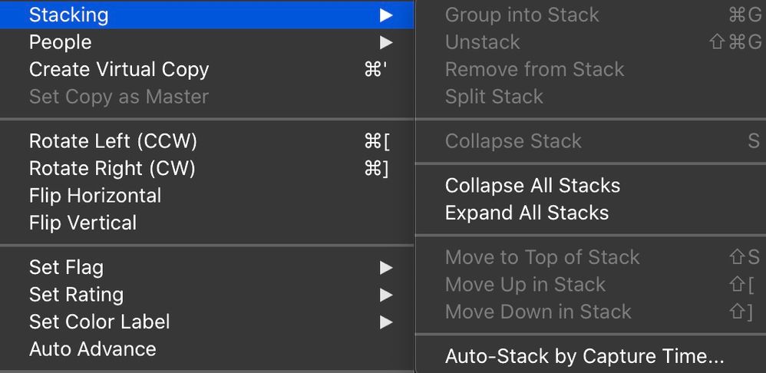766x373 pixels.
Task: Choose Rotate Left (CCW)
Action: (113, 142)
